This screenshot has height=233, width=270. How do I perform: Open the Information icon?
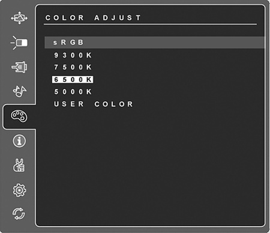(x=19, y=141)
